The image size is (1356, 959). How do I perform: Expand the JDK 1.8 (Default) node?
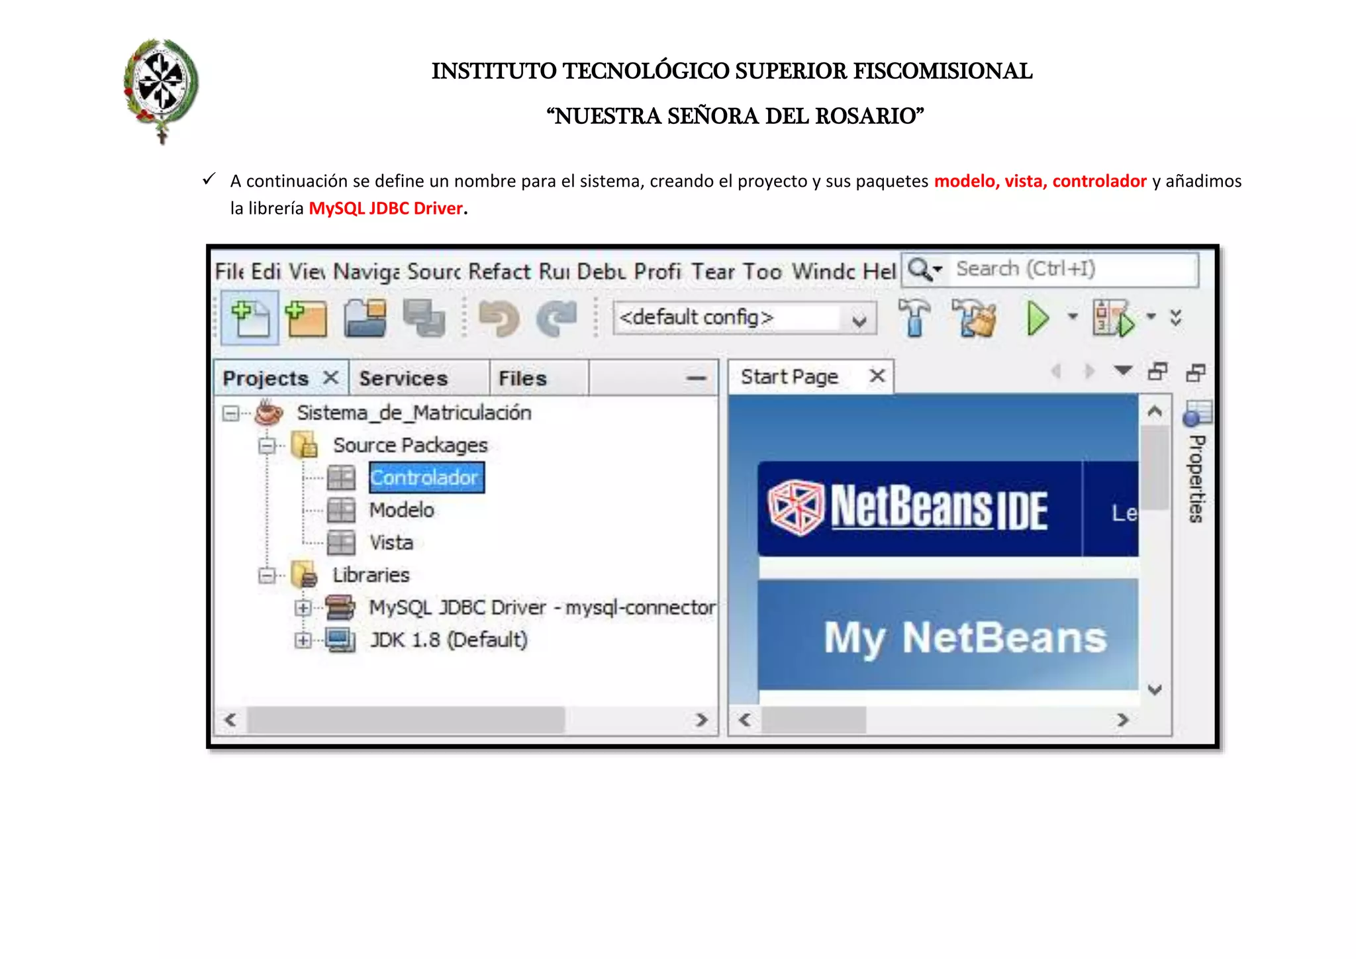pos(303,640)
